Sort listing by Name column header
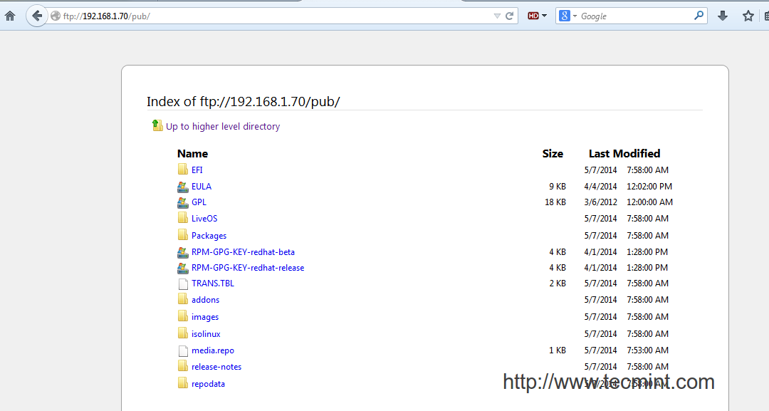 tap(192, 154)
